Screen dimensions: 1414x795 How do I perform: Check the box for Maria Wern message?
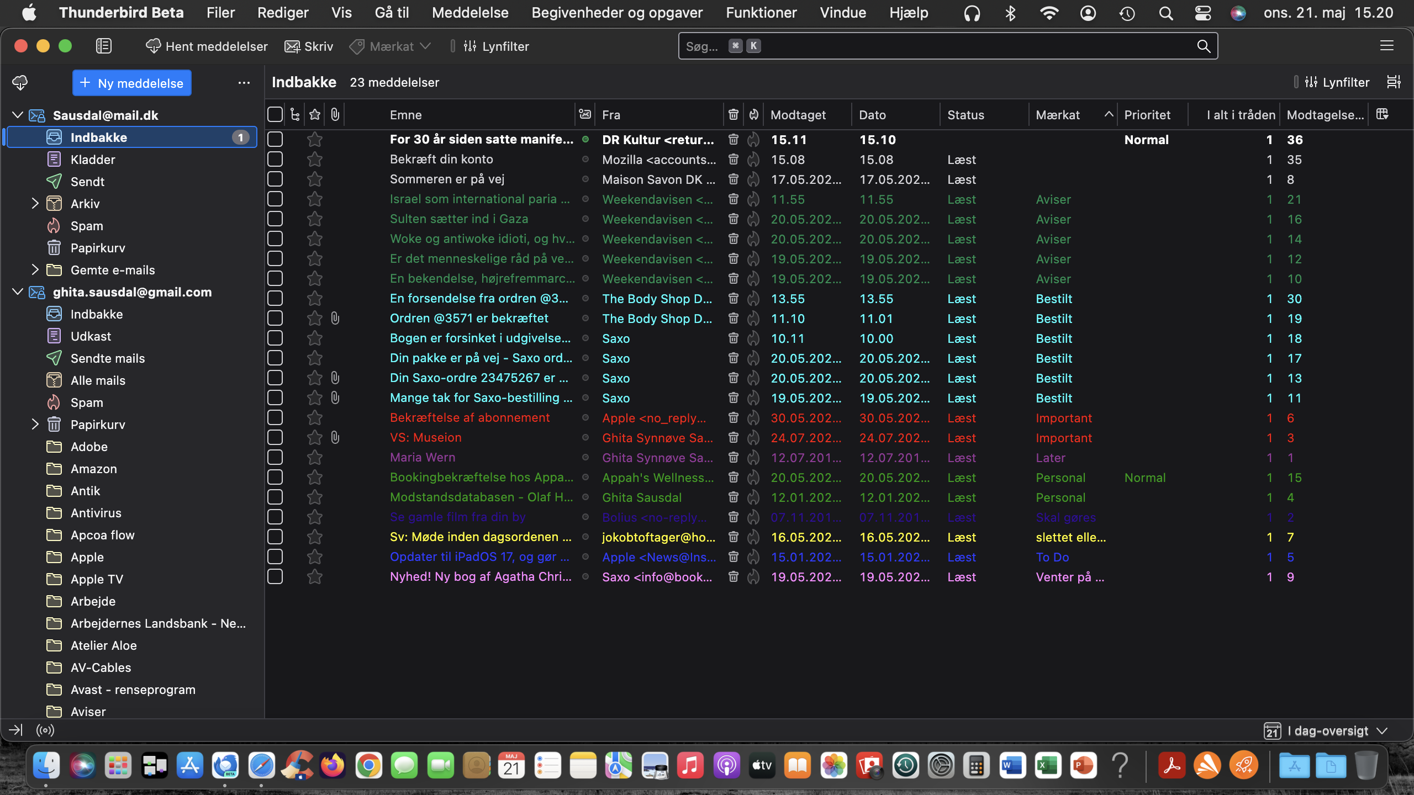(x=275, y=458)
